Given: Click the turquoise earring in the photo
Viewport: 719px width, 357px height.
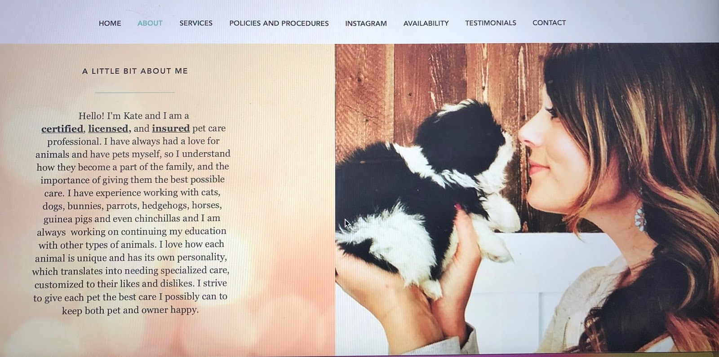Looking at the screenshot, I should click(639, 216).
